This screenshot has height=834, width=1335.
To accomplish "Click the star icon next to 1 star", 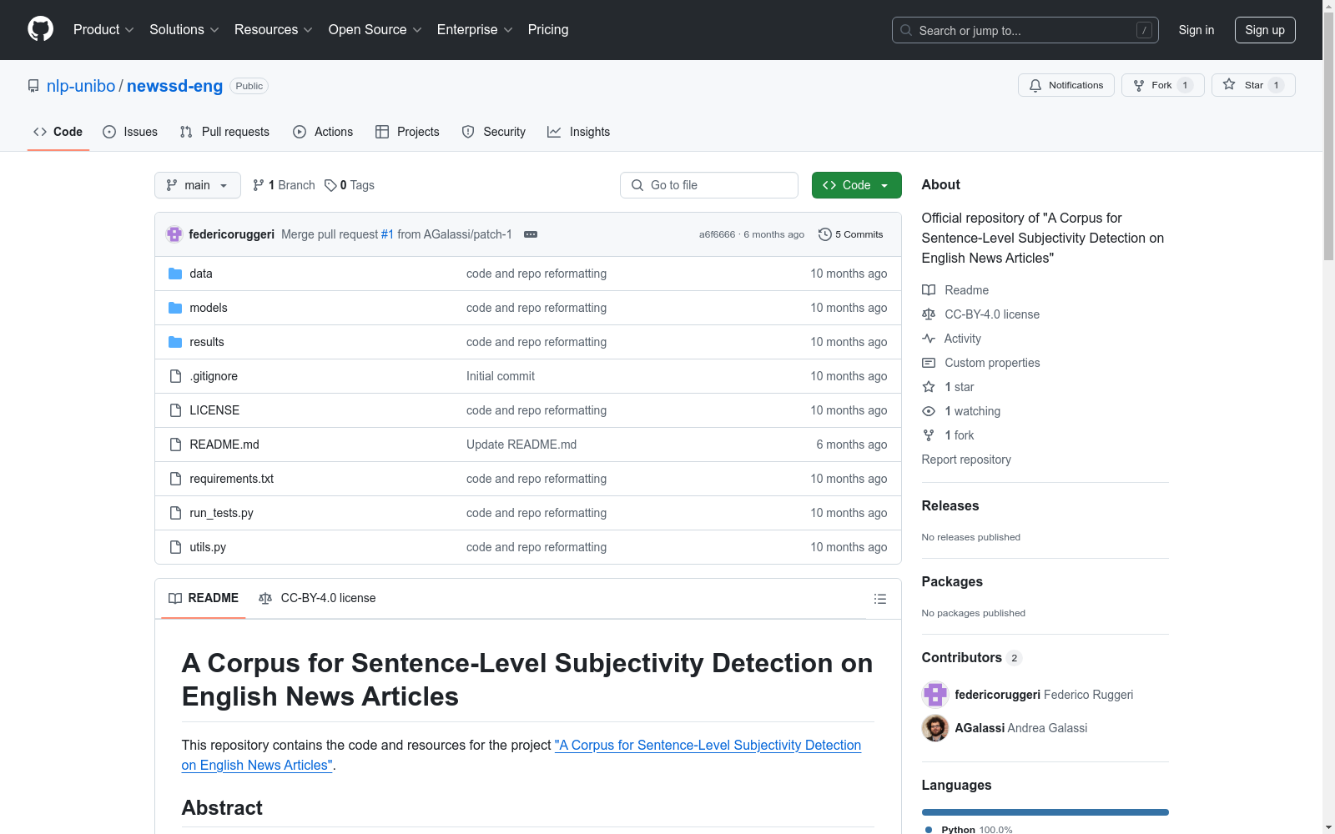I will tap(929, 387).
